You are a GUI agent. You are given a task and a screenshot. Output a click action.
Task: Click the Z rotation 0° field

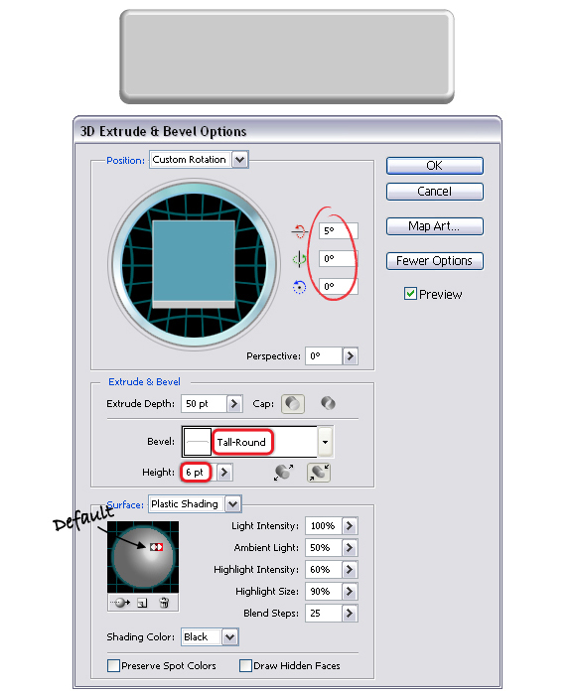click(x=339, y=287)
